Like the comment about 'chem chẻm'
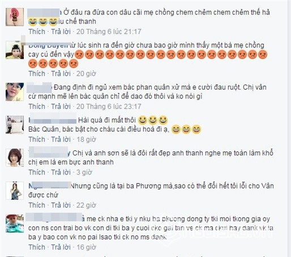This screenshot has width=291, height=257. tap(37, 32)
